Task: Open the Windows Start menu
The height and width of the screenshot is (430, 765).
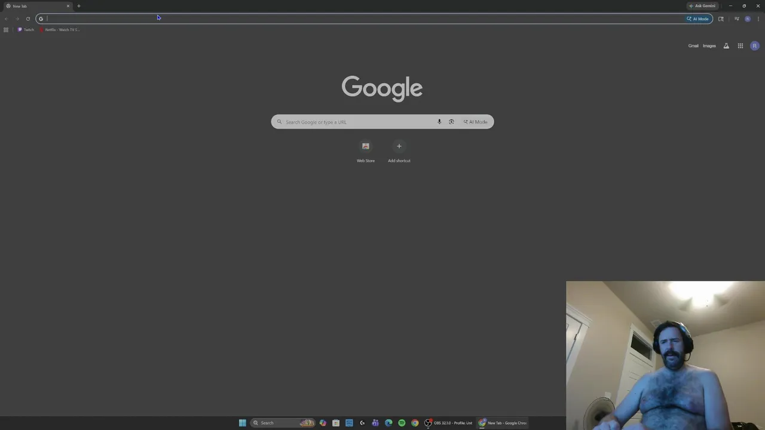Action: (243, 423)
